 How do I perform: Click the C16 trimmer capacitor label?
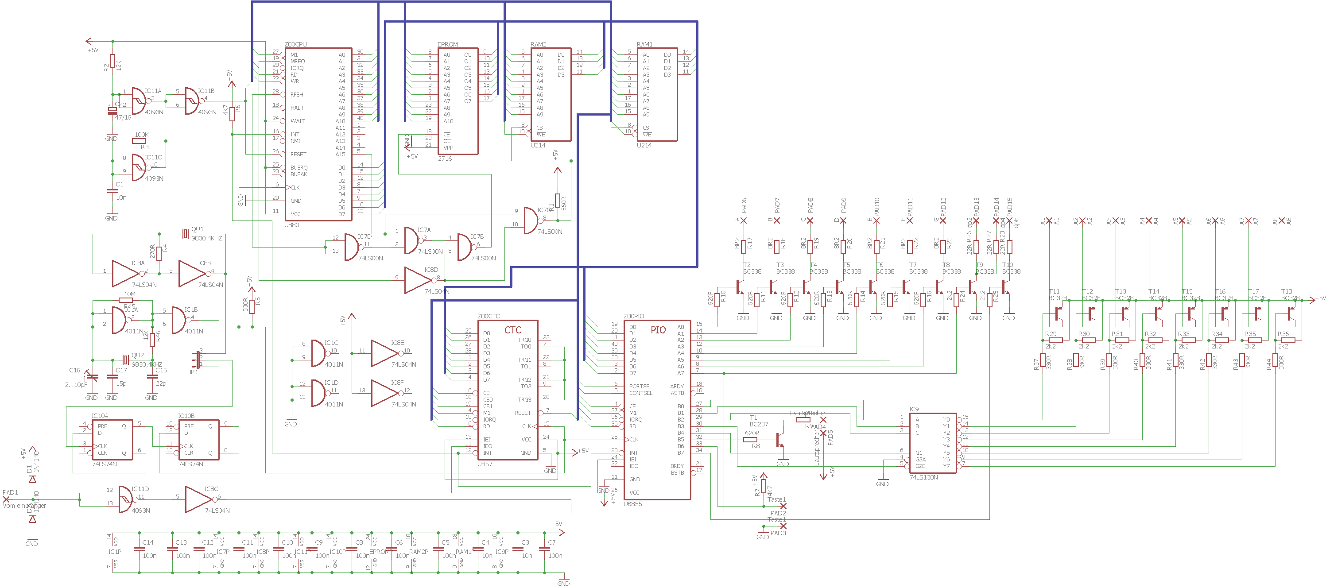click(x=75, y=370)
